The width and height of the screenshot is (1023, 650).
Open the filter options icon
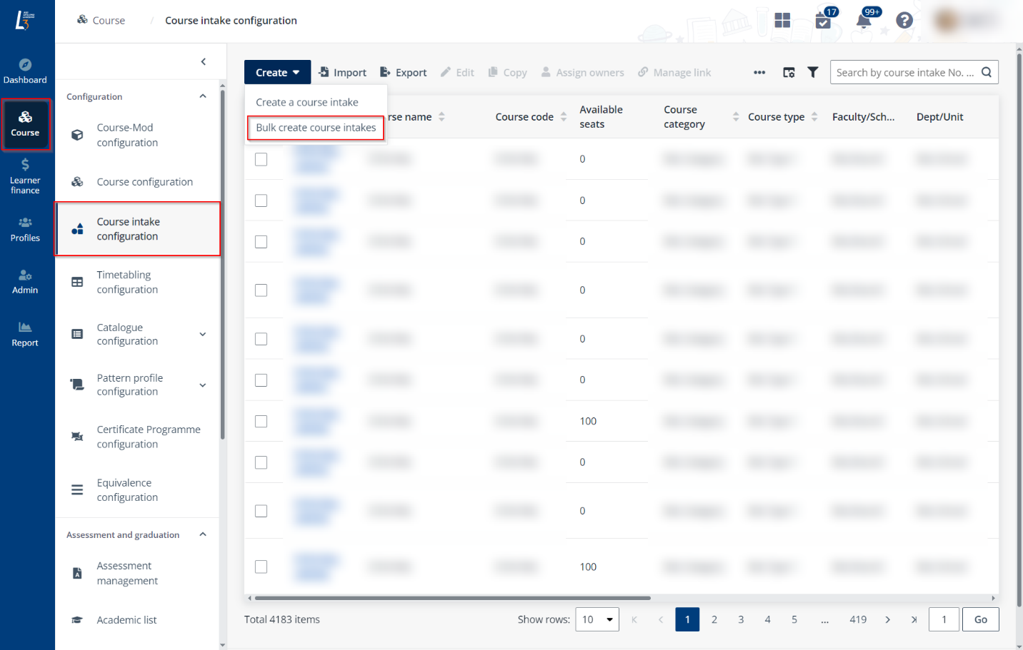[812, 72]
